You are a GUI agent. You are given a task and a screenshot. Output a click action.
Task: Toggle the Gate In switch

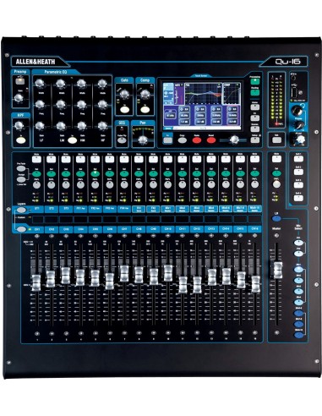pyautogui.click(x=124, y=110)
